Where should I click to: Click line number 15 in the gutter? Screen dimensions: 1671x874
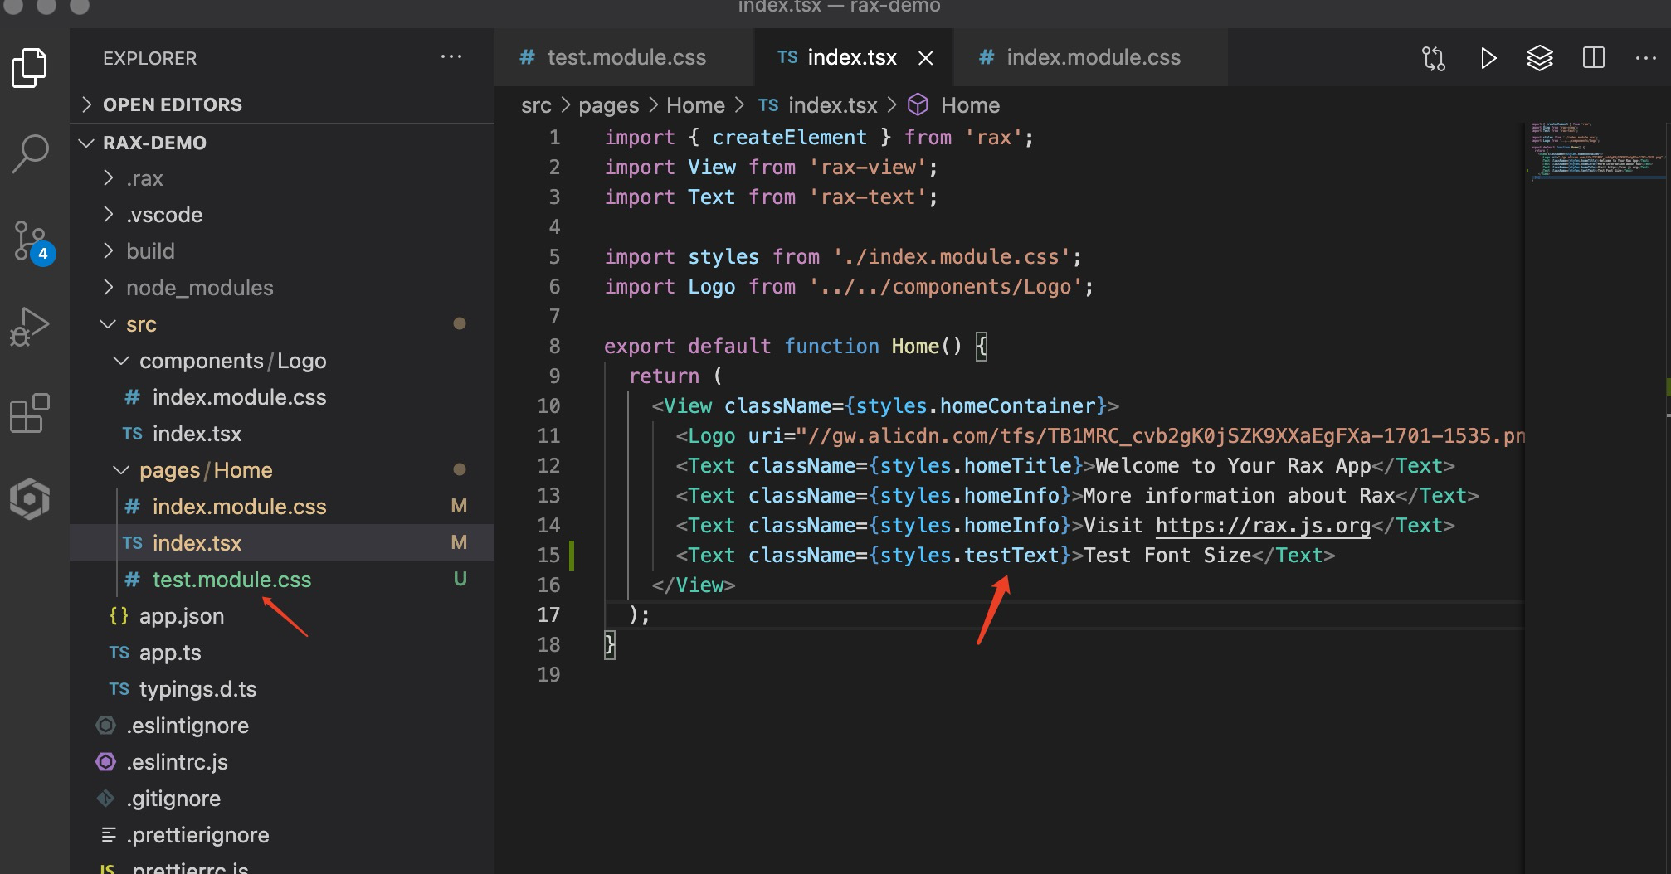point(548,556)
